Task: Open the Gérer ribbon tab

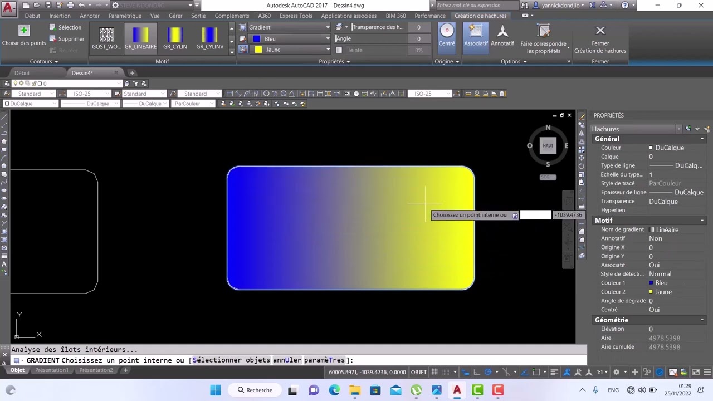Action: click(x=175, y=16)
